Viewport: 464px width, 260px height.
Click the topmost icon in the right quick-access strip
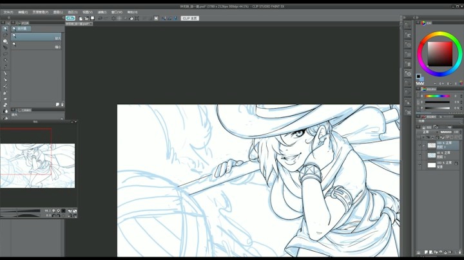coord(408,25)
